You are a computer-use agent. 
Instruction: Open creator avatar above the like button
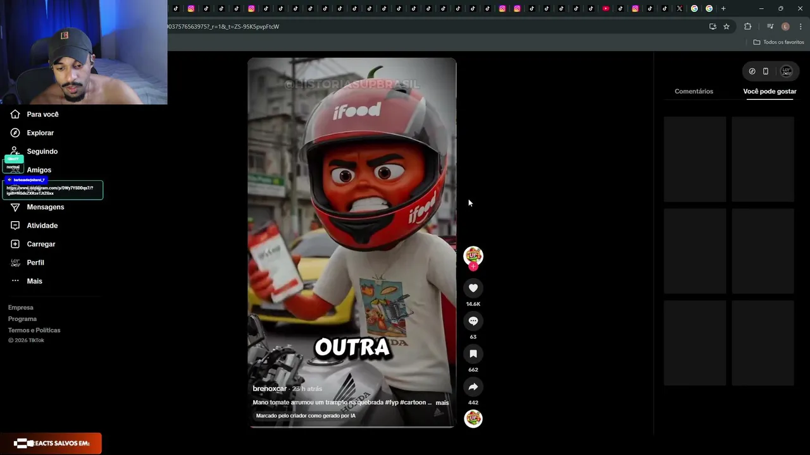pyautogui.click(x=473, y=255)
